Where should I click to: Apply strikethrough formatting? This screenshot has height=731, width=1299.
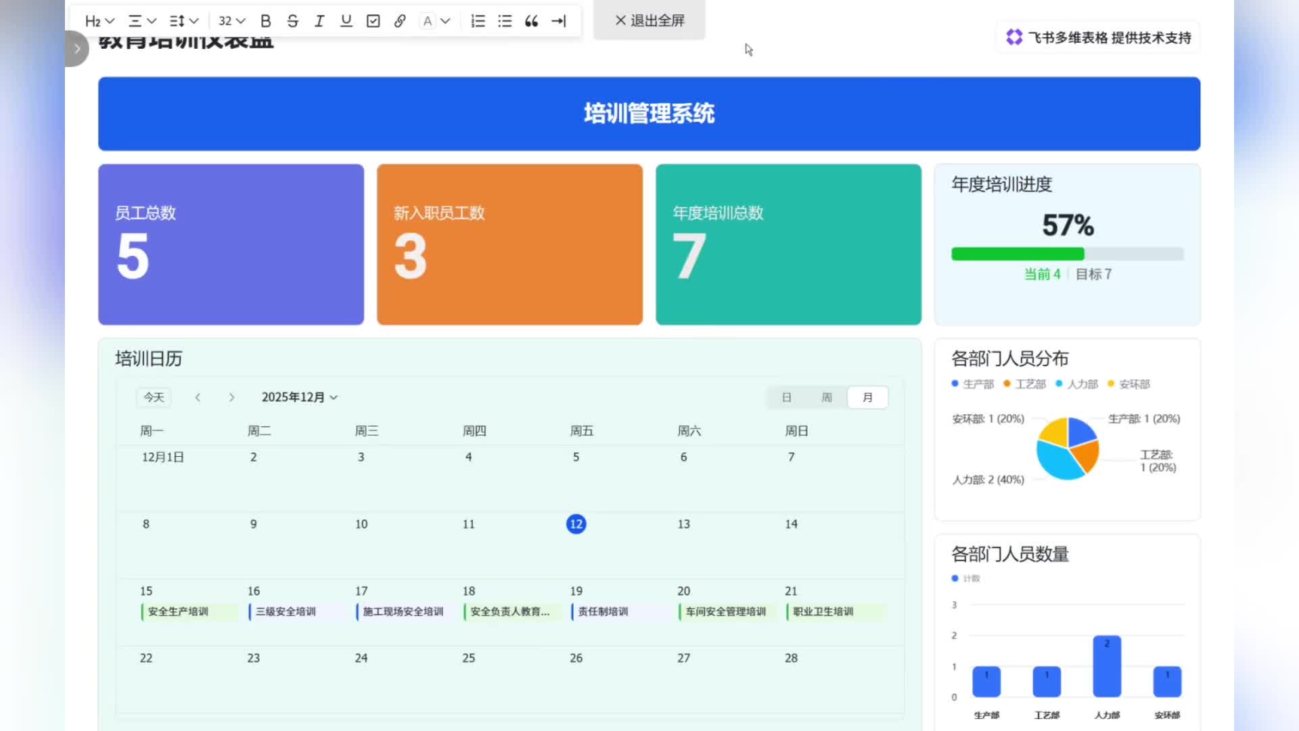pyautogui.click(x=292, y=21)
